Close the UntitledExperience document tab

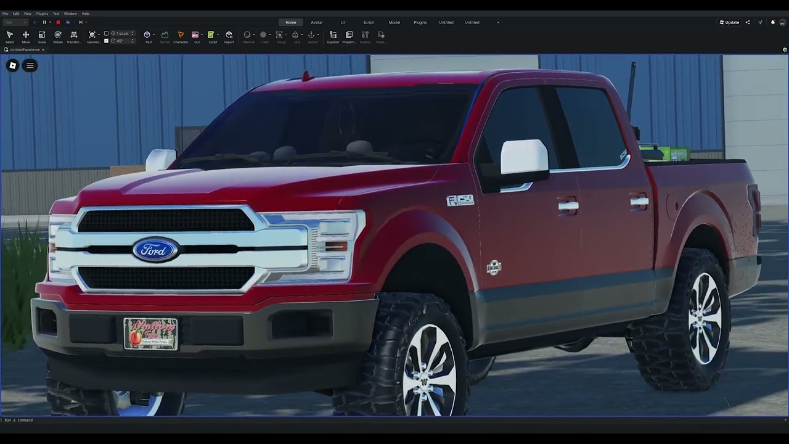43,49
